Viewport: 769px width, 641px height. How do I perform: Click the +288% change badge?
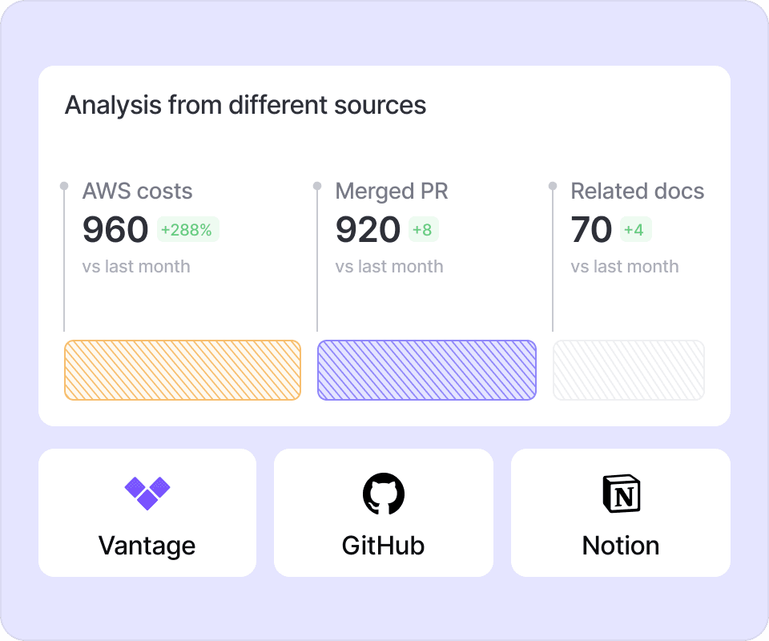187,230
